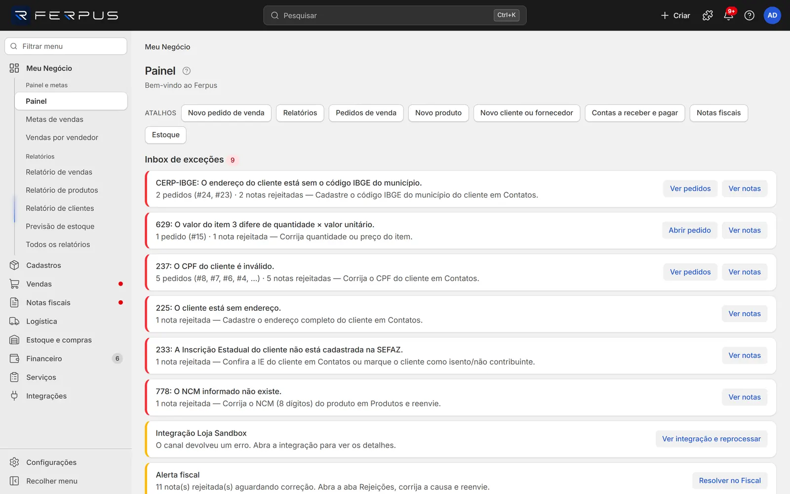Click the Estoque shortcut button

point(165,135)
